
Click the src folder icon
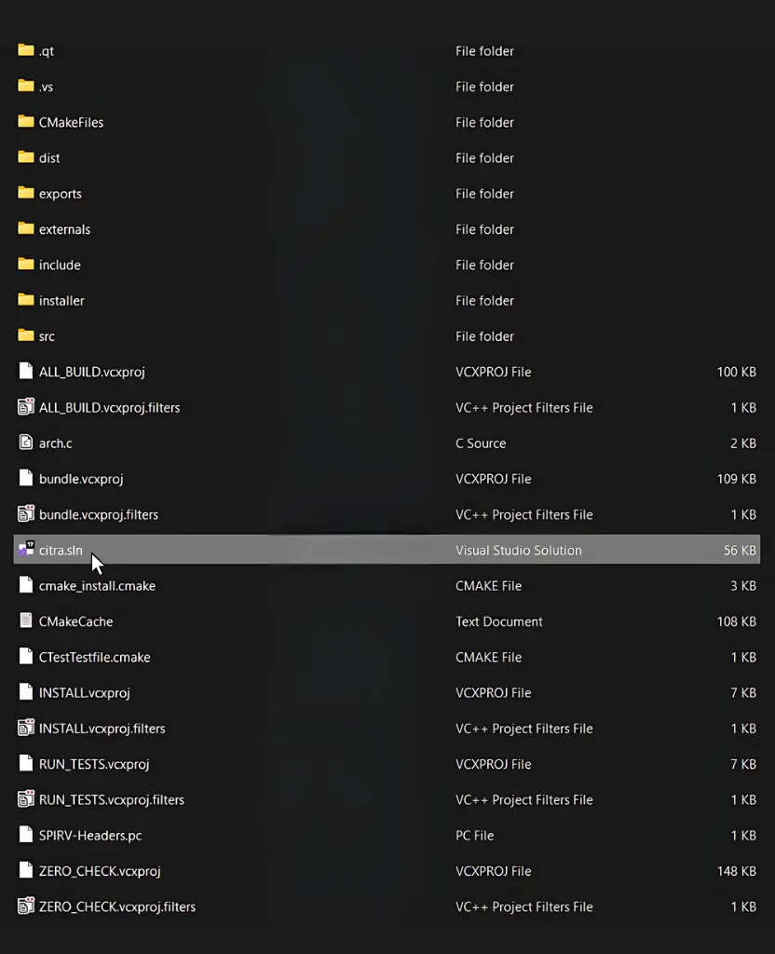26,336
